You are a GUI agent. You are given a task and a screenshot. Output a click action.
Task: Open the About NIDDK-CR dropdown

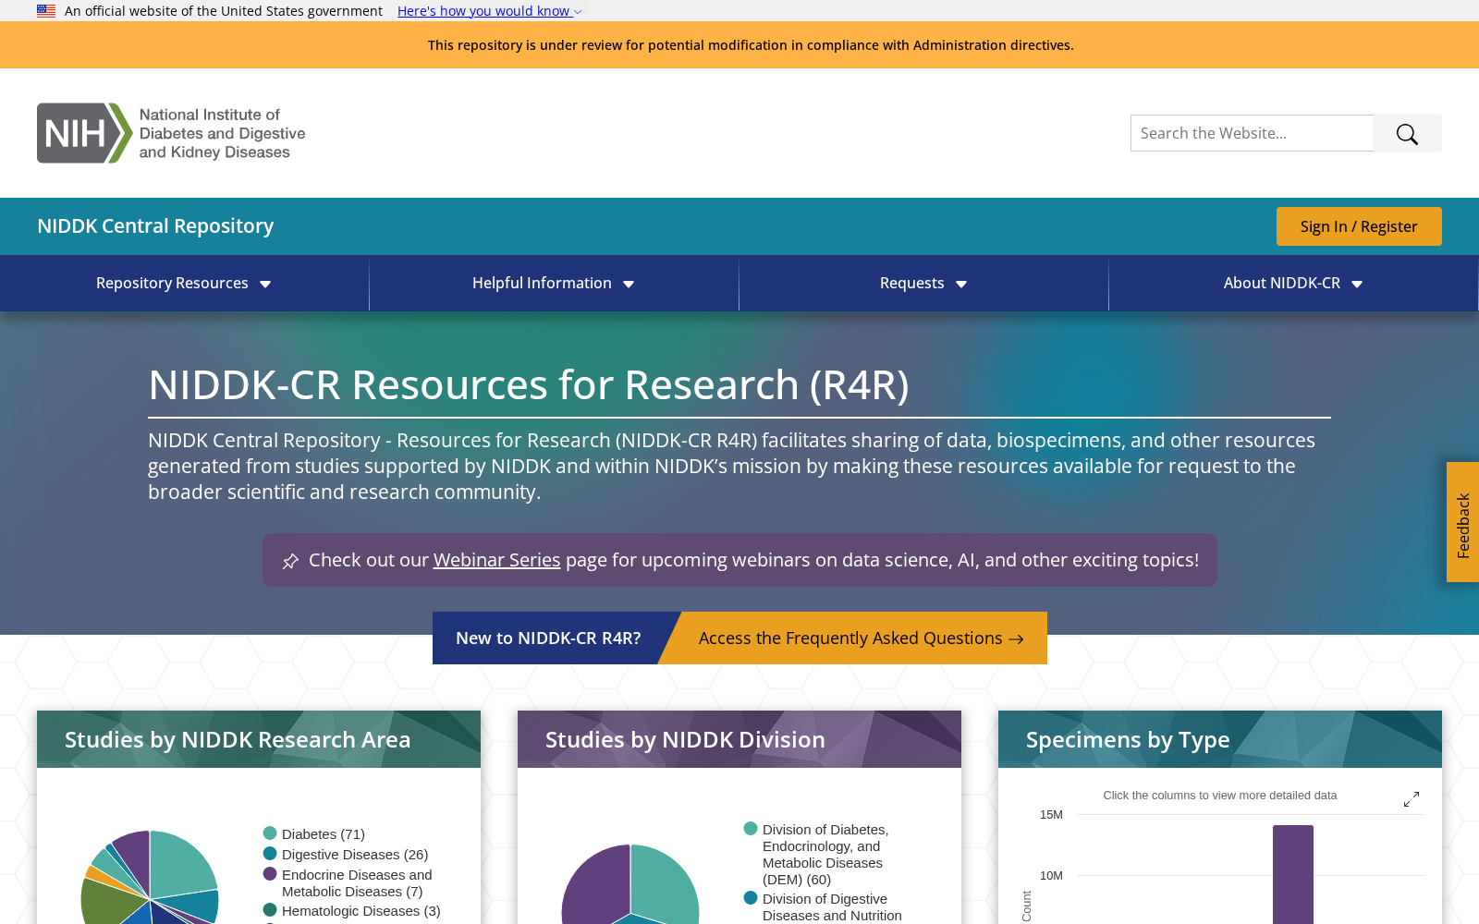pyautogui.click(x=1293, y=283)
